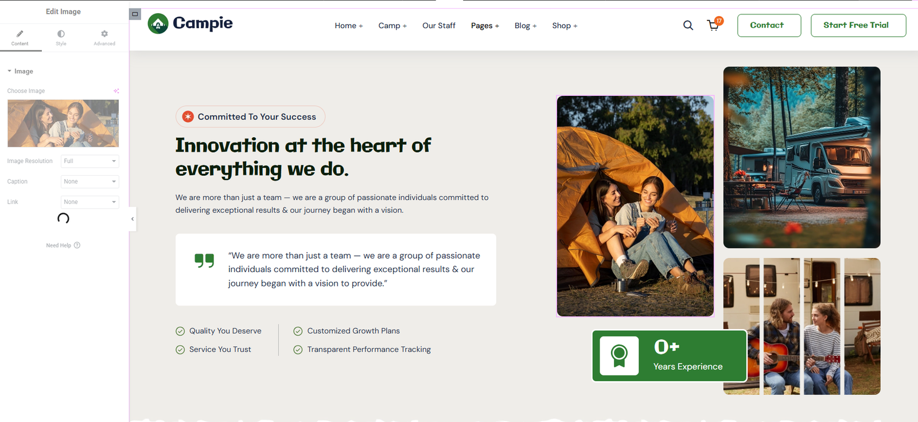Click the AI sparkle icon beside Choose Image
The height and width of the screenshot is (422, 918).
click(x=116, y=91)
